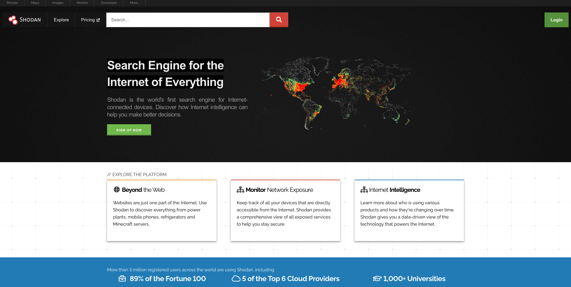This screenshot has width=571, height=287.
Task: Click the 'Keep track of all your devices' description
Action: (284, 213)
